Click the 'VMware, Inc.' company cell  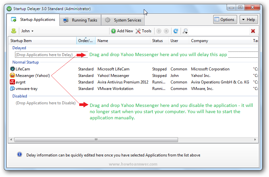(202, 89)
